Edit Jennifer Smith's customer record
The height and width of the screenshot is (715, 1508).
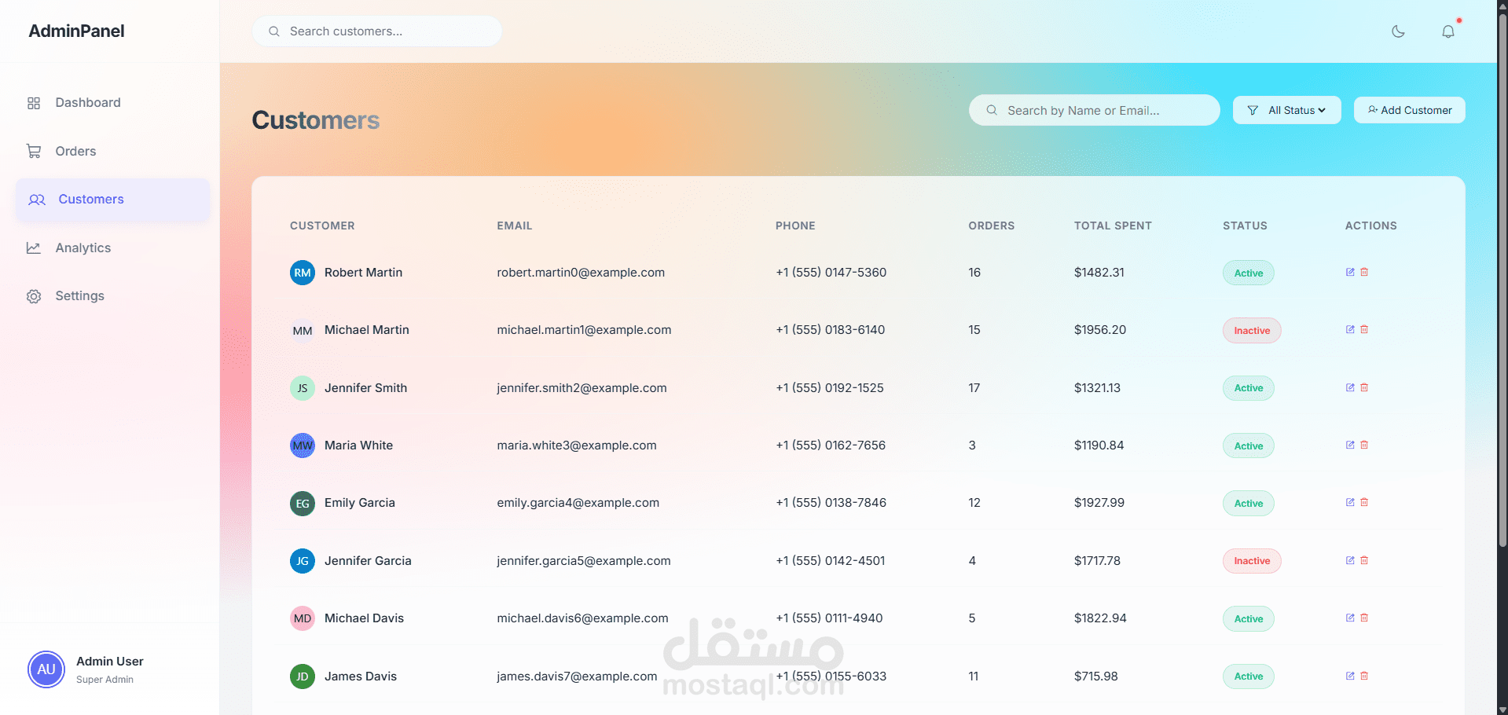point(1350,387)
